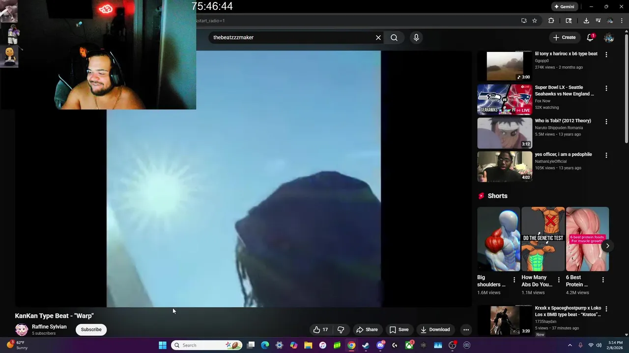This screenshot has width=629, height=353.
Task: Open Who is Tobi? (2012 Theory) thumbnail
Action: tap(505, 133)
